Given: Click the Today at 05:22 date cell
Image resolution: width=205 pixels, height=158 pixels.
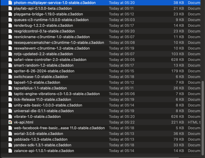Looking at the screenshot, I should [122, 122].
